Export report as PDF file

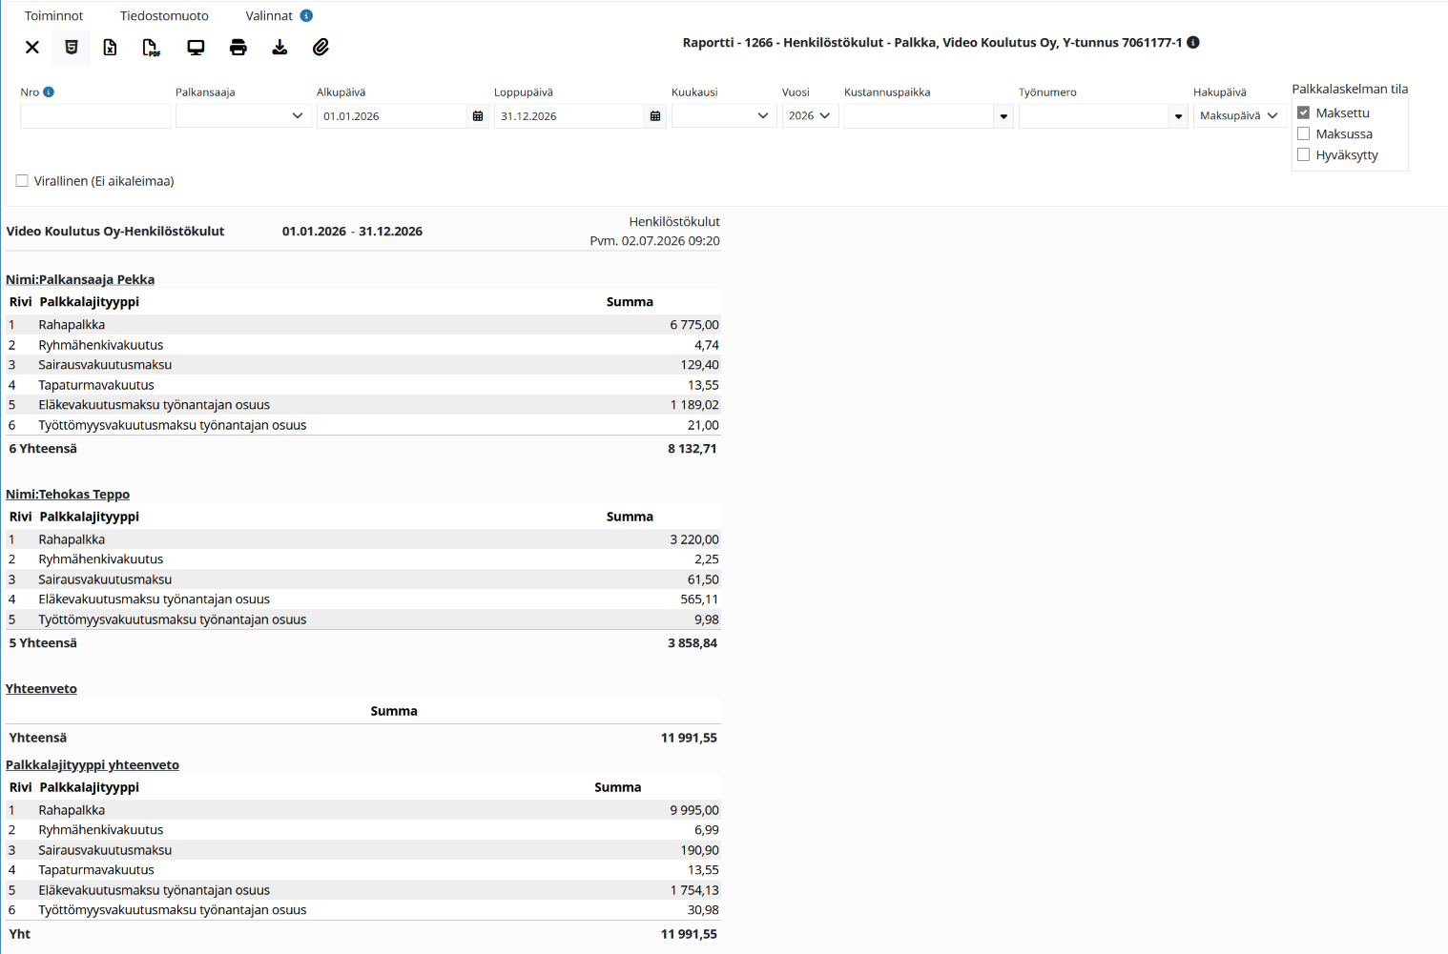coord(151,48)
